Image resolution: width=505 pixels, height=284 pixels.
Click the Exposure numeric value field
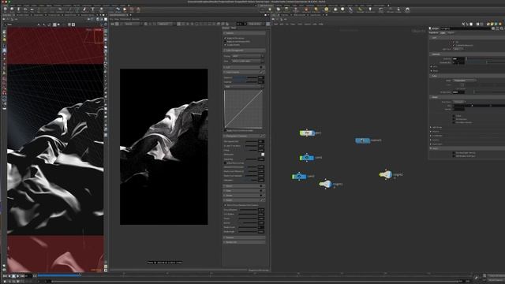click(261, 77)
